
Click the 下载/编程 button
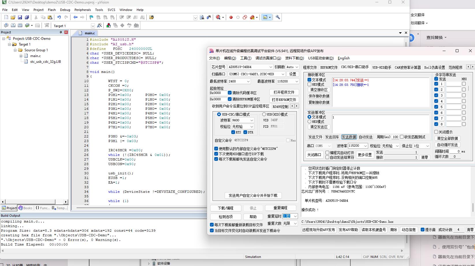[x=226, y=208]
